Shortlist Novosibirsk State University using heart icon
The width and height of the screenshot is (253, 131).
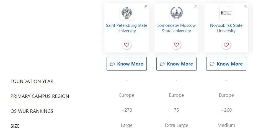(x=226, y=44)
